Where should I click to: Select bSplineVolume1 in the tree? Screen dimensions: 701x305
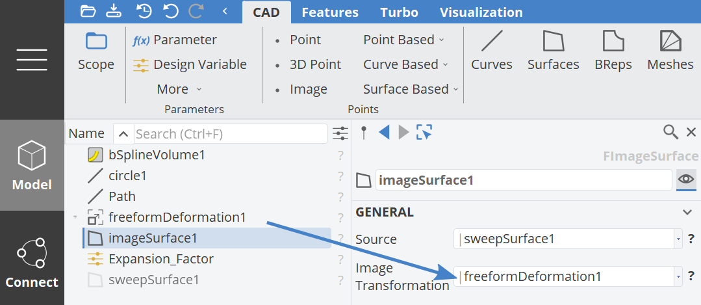tap(157, 155)
